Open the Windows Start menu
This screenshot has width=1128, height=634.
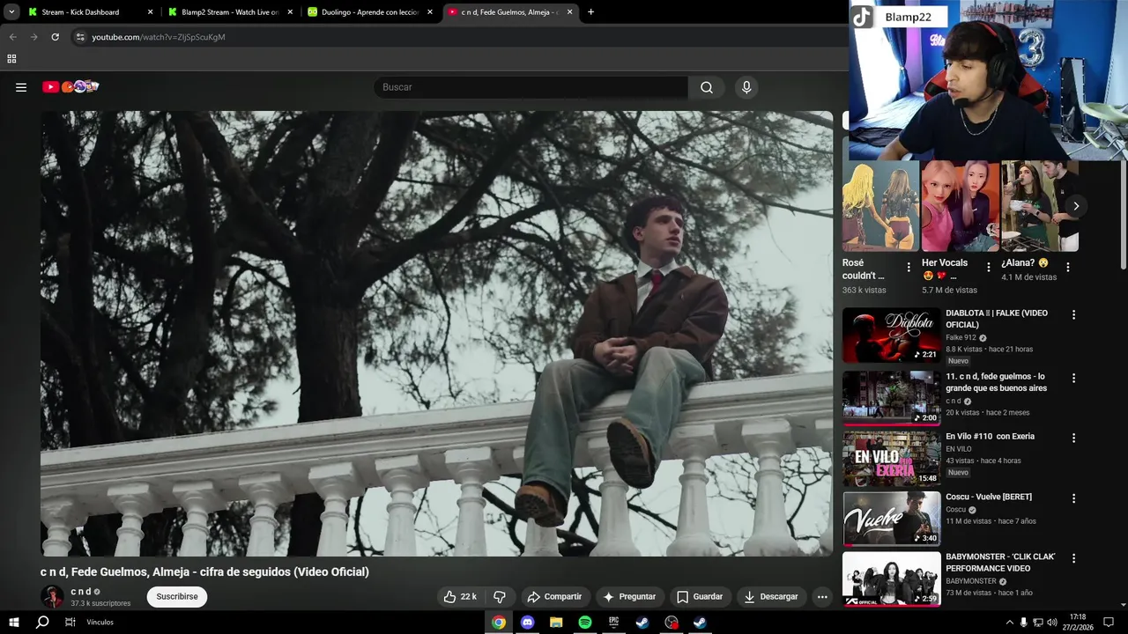click(13, 623)
